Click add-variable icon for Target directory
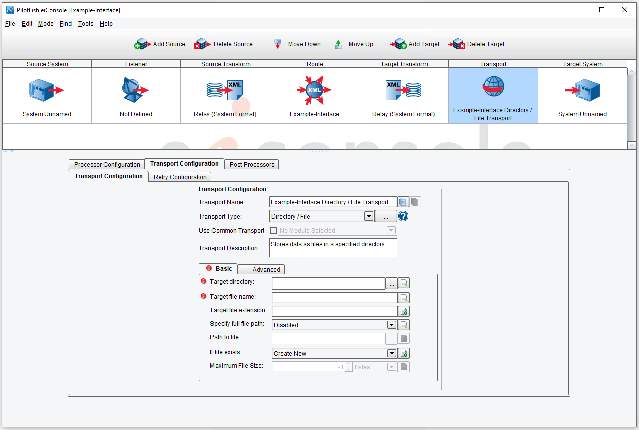The height and width of the screenshot is (430, 639). tap(404, 283)
